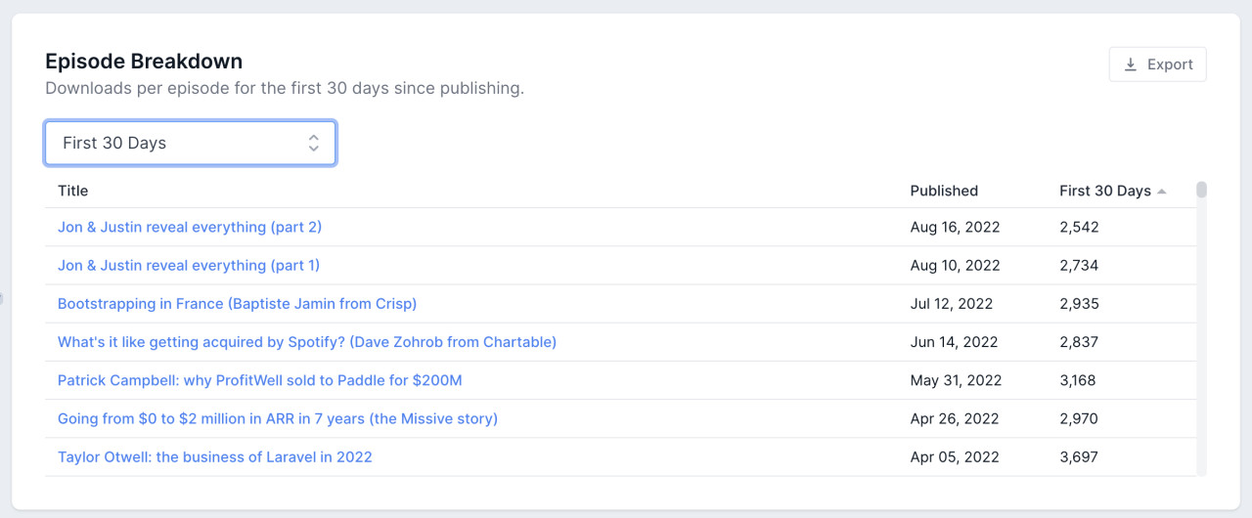This screenshot has width=1252, height=518.
Task: Click the dropdown up-down chevron arrows
Action: point(313,143)
